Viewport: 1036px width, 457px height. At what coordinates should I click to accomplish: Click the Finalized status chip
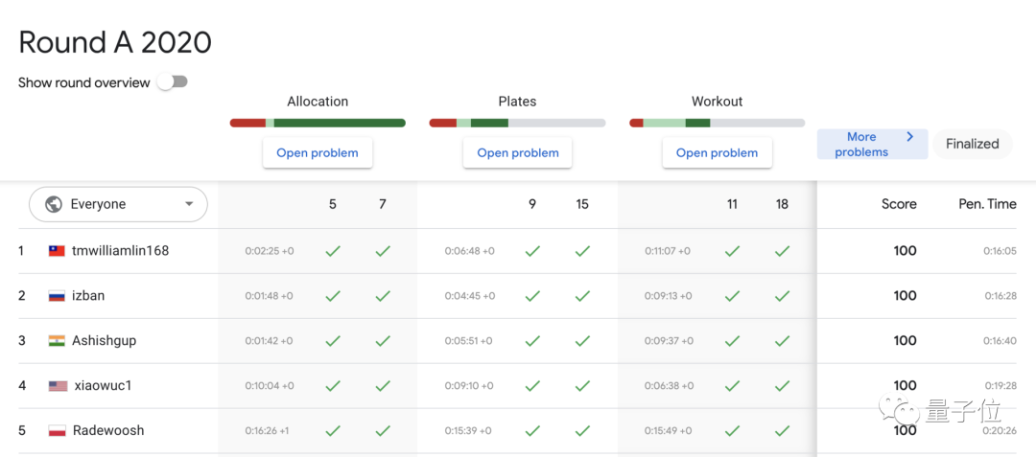(972, 144)
